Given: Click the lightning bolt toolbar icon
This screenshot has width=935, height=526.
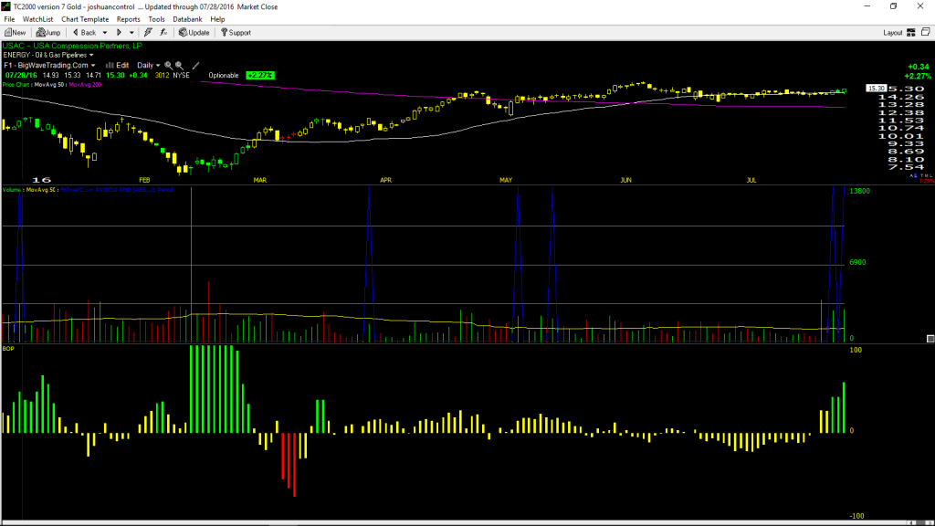Looking at the screenshot, I should point(148,33).
